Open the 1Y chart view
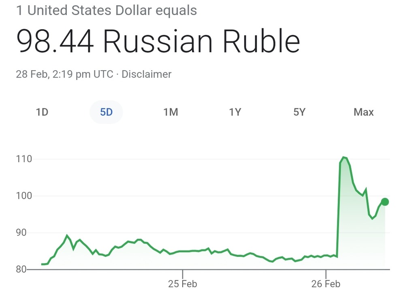Viewport: 405px width, 303px height. 235,112
